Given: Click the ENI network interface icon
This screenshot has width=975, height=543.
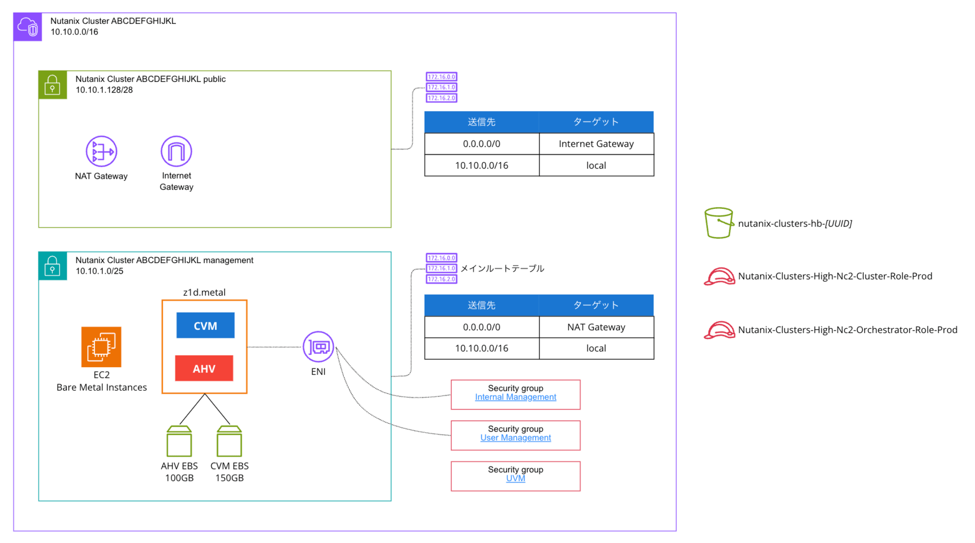Looking at the screenshot, I should click(x=318, y=347).
